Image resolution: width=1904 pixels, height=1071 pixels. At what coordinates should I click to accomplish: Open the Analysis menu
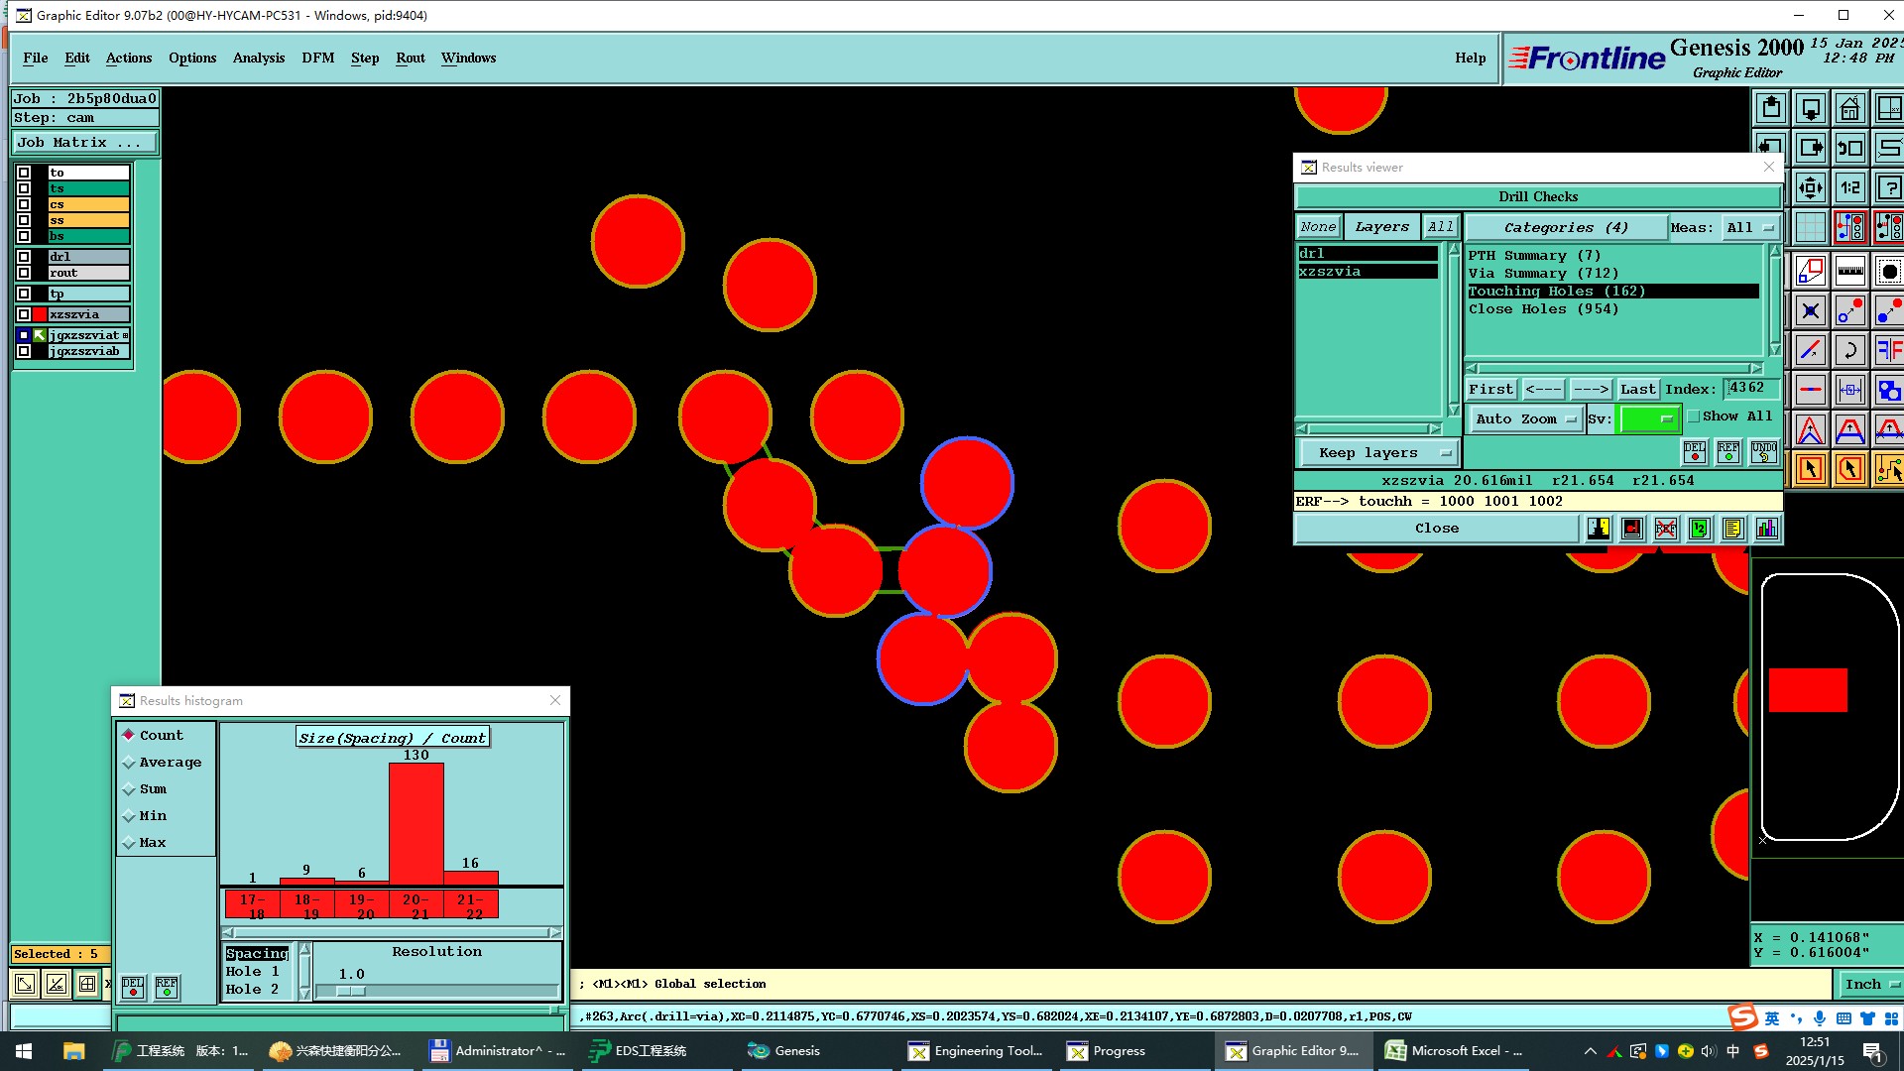tap(258, 58)
